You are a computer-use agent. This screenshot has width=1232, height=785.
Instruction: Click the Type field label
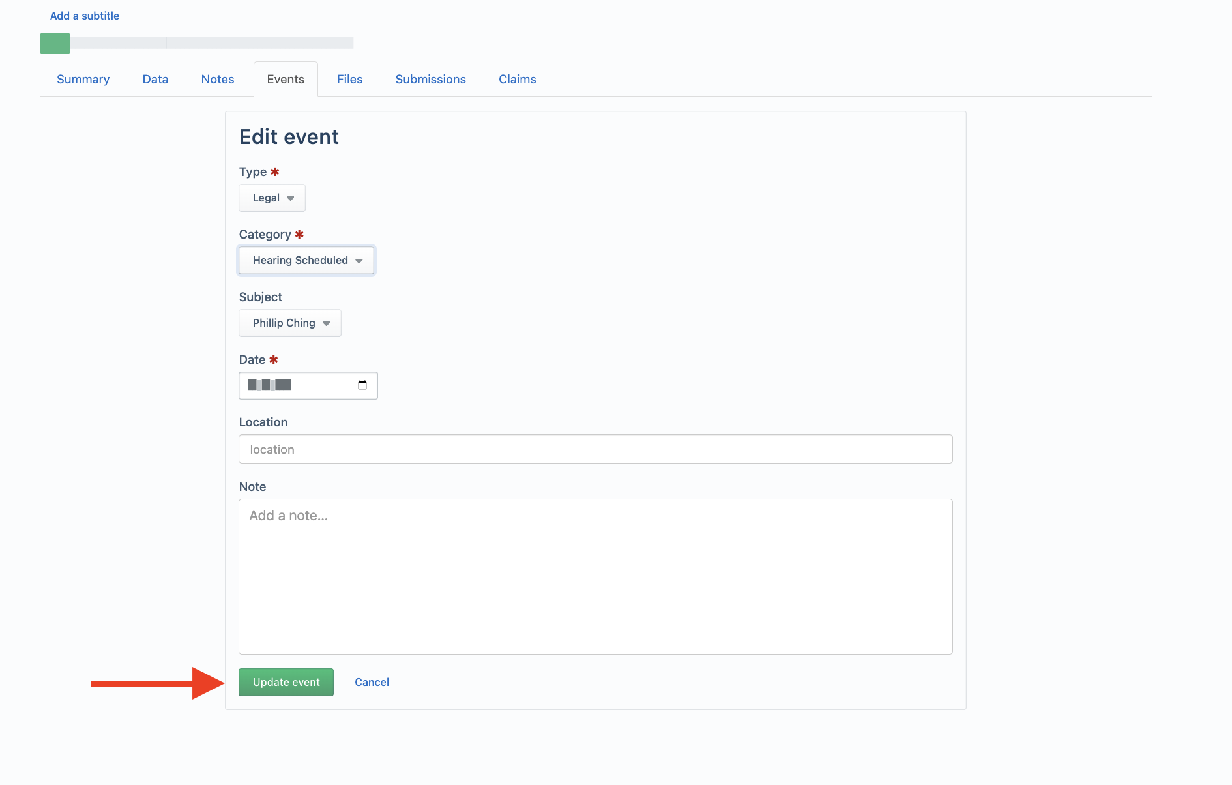pos(253,172)
